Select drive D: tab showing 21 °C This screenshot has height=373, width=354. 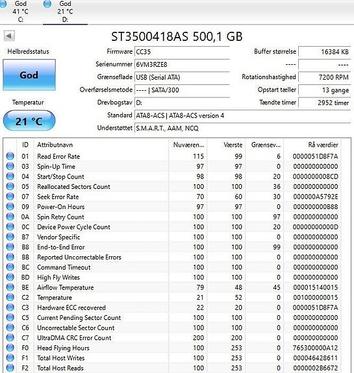pyautogui.click(x=65, y=12)
